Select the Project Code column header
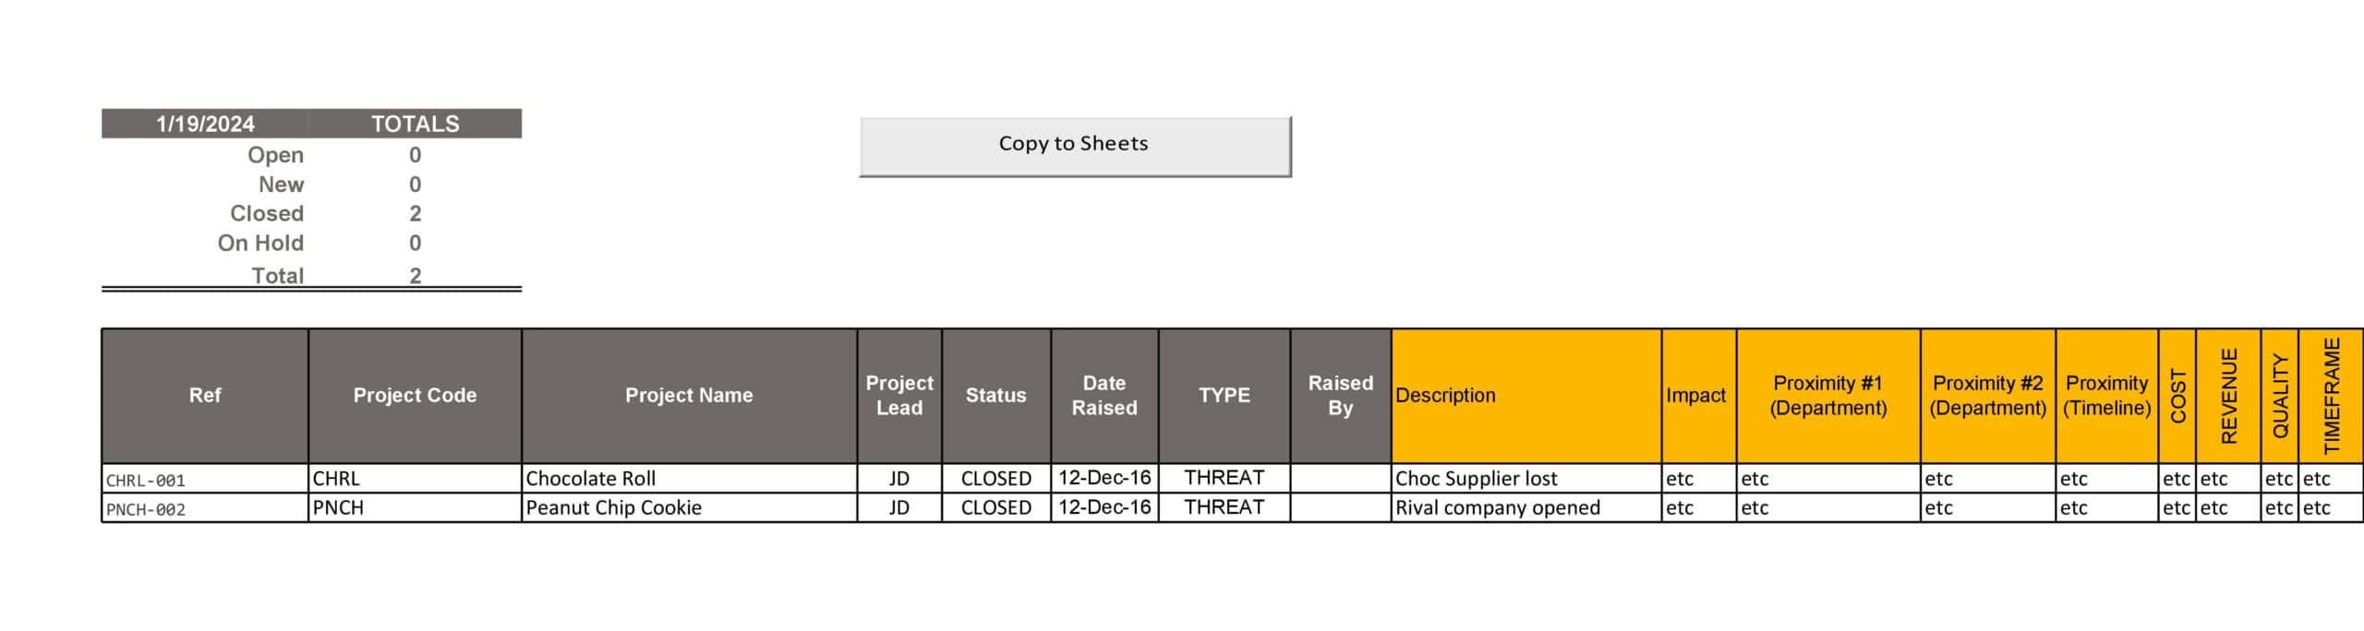The width and height of the screenshot is (2364, 631). [415, 396]
